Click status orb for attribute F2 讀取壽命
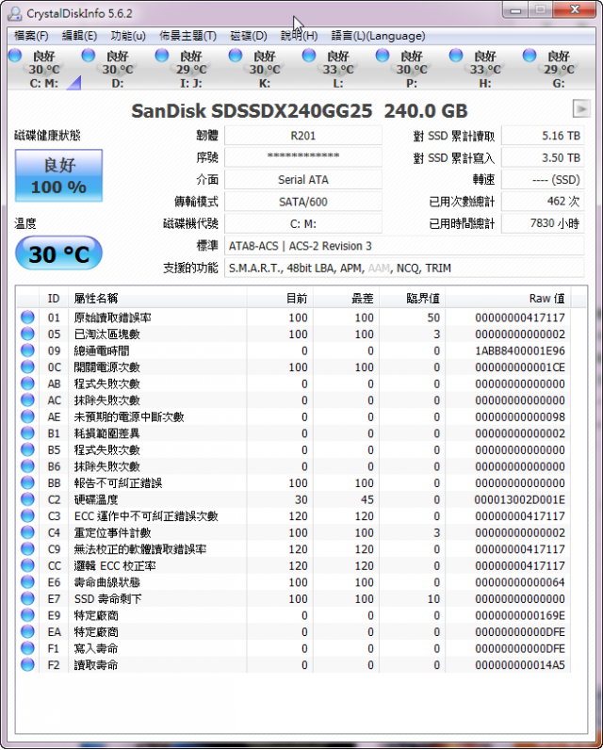The image size is (603, 750). pos(27,665)
